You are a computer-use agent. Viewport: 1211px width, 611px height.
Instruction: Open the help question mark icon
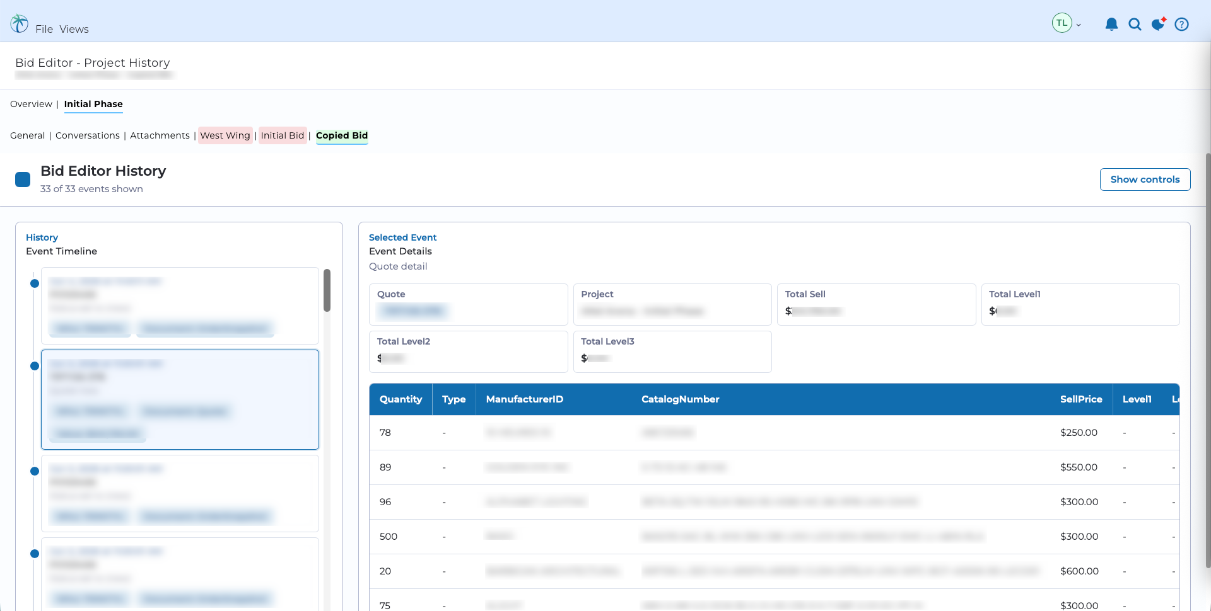1182,25
